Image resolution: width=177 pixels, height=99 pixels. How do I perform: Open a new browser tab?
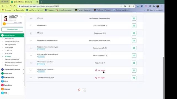(42, 2)
